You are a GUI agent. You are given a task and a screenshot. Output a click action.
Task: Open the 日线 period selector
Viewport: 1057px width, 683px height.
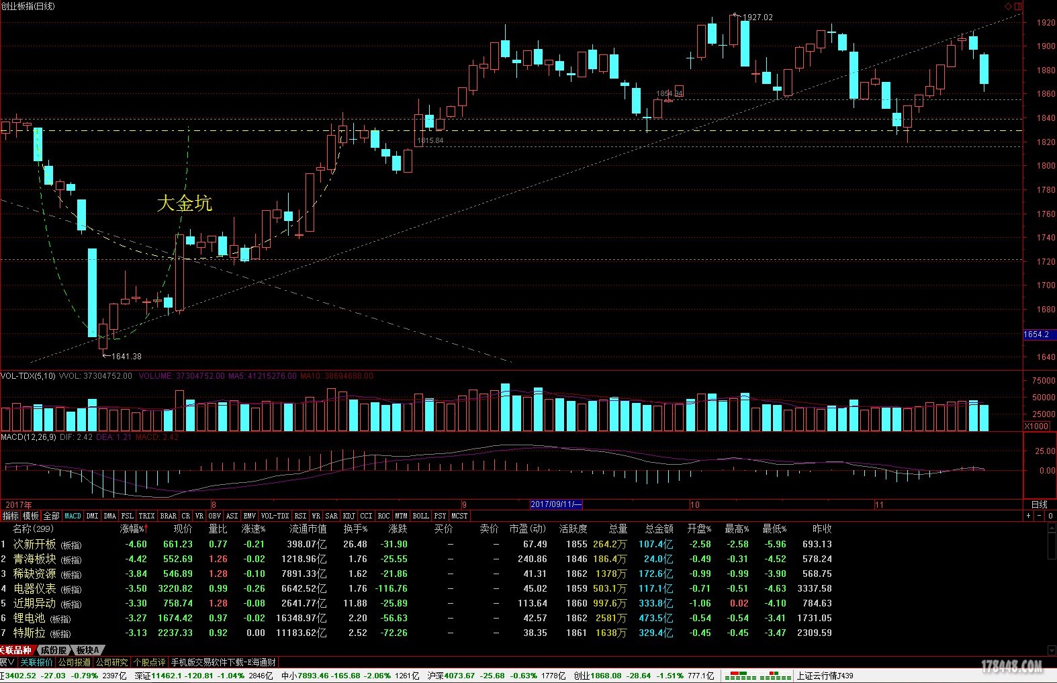tap(1039, 504)
